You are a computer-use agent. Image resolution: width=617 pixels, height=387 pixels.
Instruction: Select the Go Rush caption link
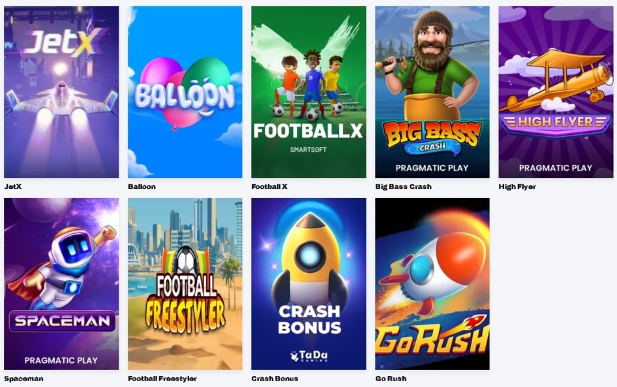[391, 379]
